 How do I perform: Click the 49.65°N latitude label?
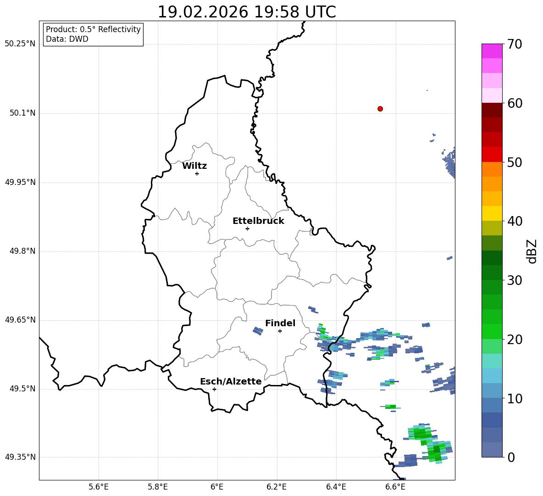coord(20,320)
